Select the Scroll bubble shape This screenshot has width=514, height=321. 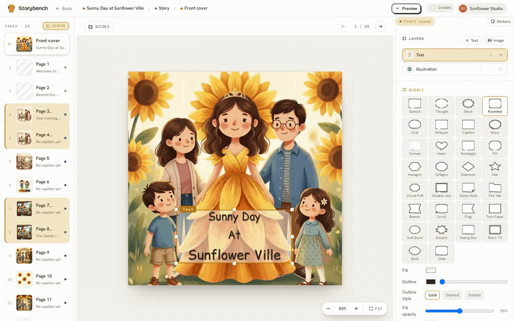pyautogui.click(x=441, y=211)
